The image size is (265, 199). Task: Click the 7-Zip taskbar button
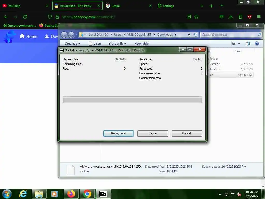point(103,194)
